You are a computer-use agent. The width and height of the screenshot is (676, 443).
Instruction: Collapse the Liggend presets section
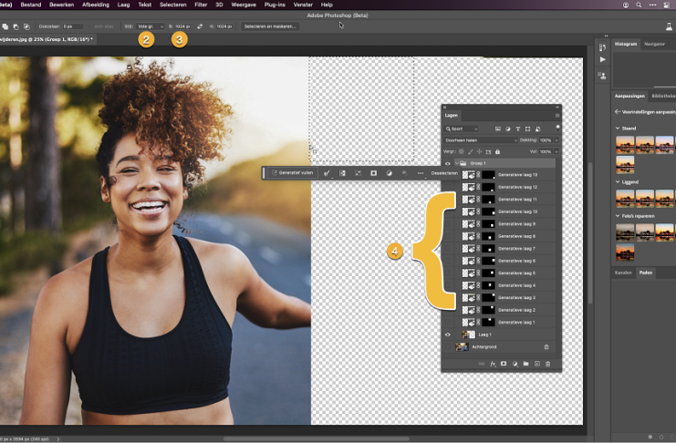click(x=618, y=182)
